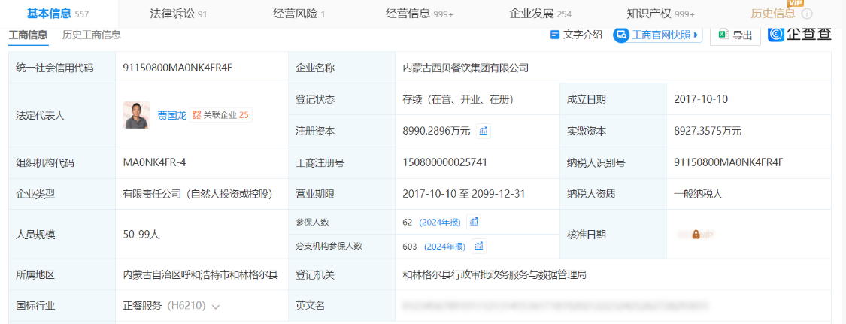Viewport: 846px width, 324px height.
Task: Click the blurred 英文名 value
Action: pos(556,306)
